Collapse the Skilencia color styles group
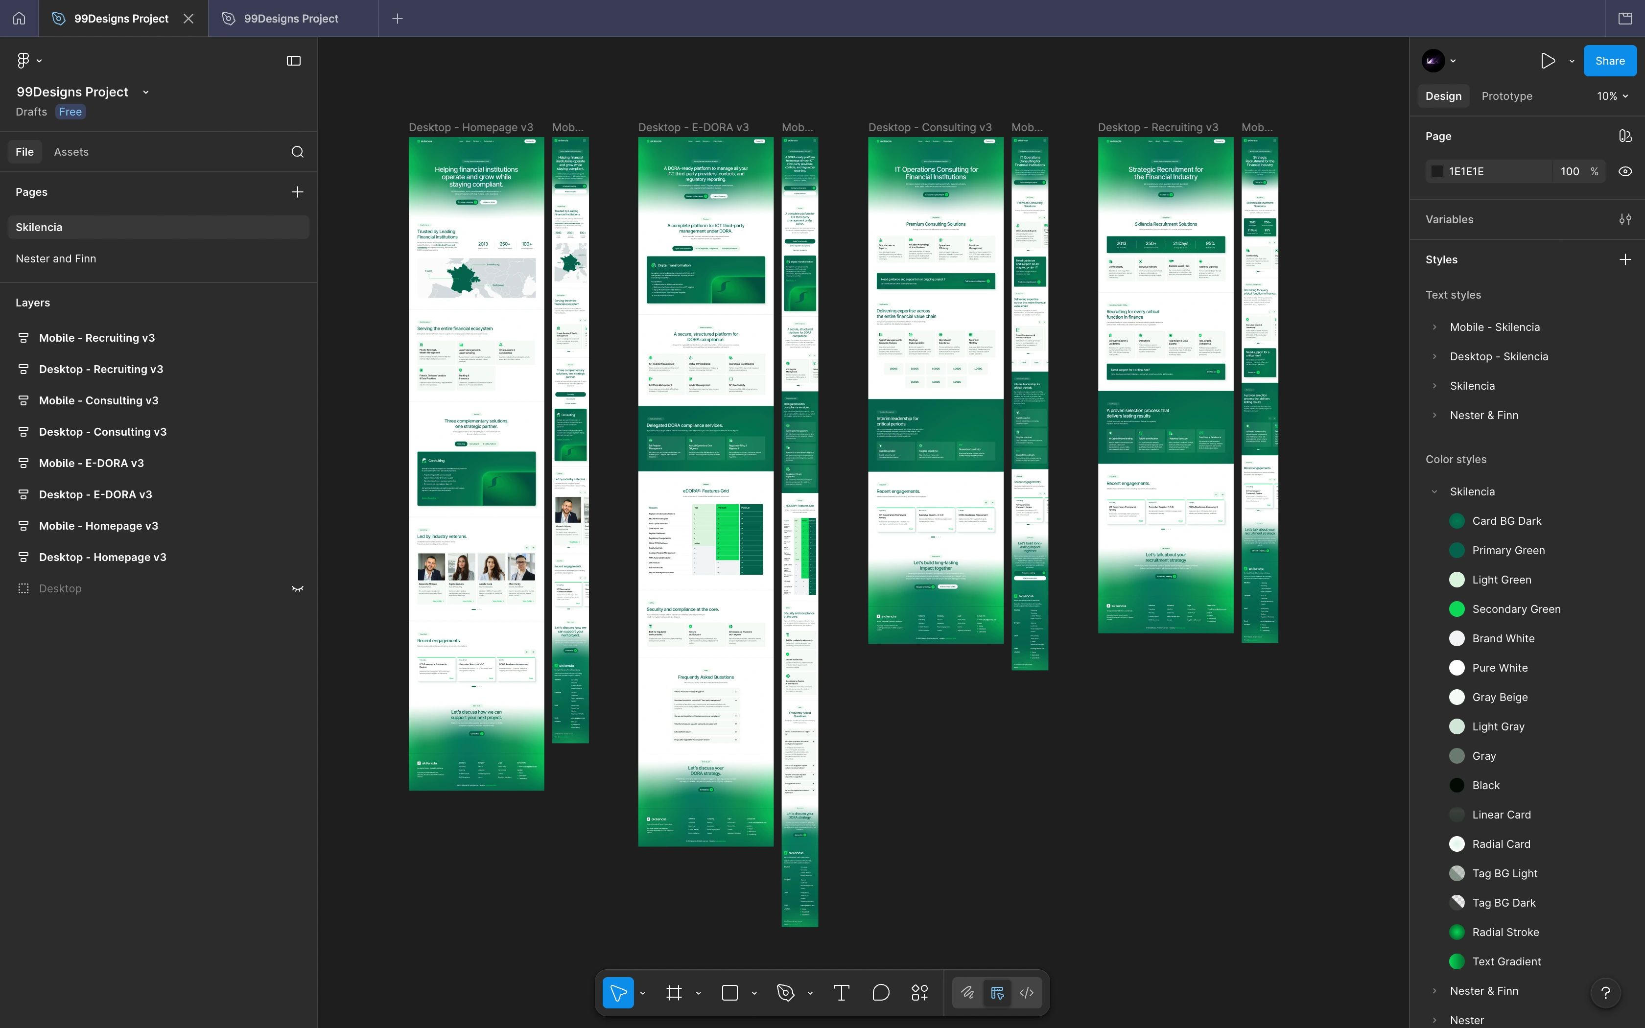This screenshot has width=1645, height=1028. [1435, 491]
